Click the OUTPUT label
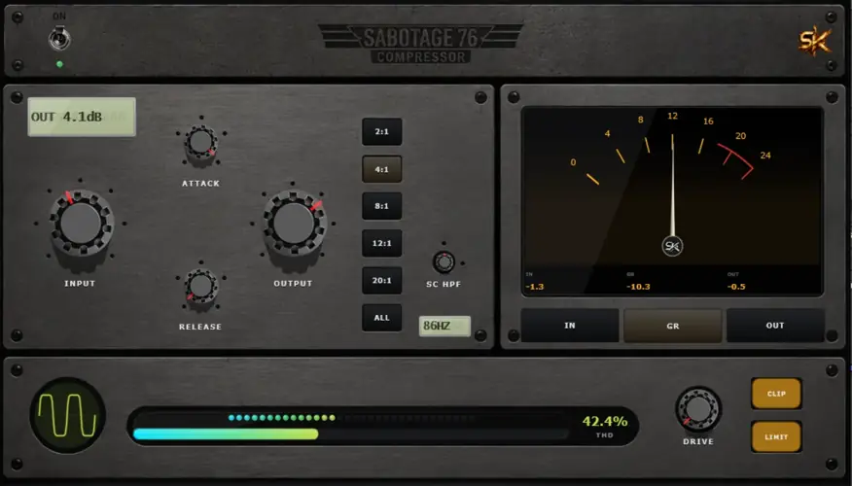 tap(293, 284)
